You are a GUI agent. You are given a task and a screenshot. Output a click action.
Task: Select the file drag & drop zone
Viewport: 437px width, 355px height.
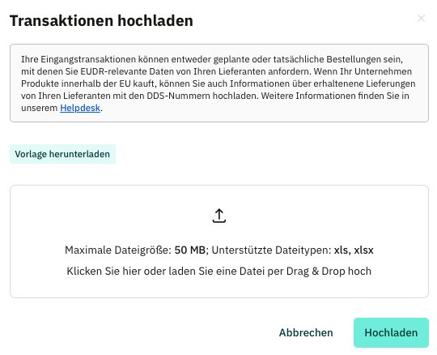(219, 242)
